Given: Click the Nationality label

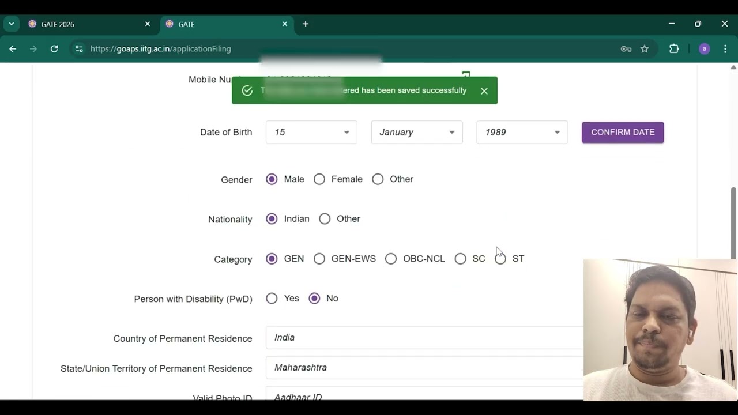Looking at the screenshot, I should tap(230, 220).
